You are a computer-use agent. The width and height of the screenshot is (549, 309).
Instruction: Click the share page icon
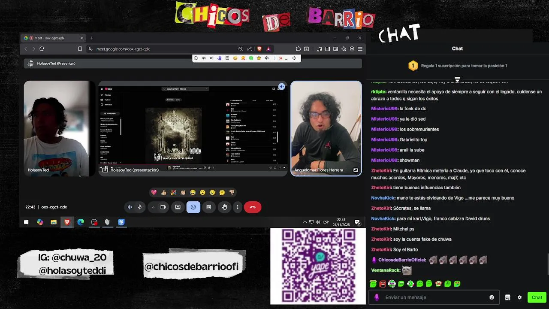[250, 49]
